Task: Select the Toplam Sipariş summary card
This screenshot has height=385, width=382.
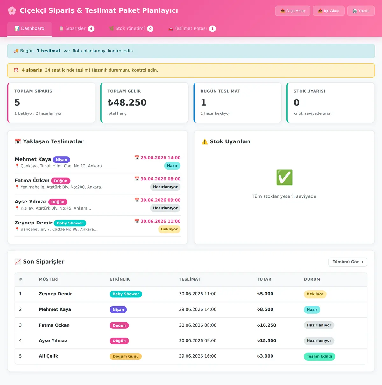Action: 51,103
